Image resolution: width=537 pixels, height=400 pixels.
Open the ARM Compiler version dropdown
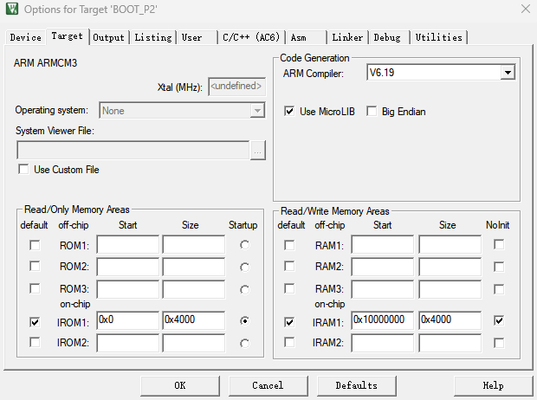(508, 74)
